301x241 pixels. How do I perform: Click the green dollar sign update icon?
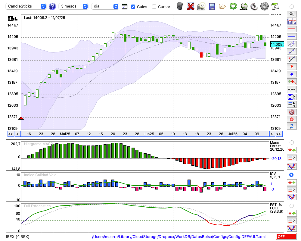point(244,6)
